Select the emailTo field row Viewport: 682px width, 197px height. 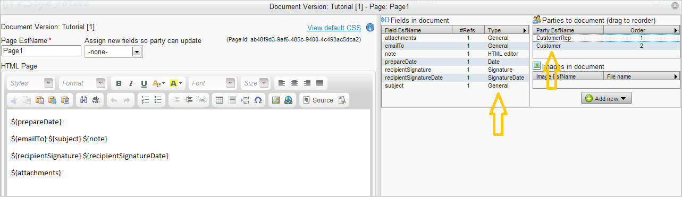coord(456,46)
